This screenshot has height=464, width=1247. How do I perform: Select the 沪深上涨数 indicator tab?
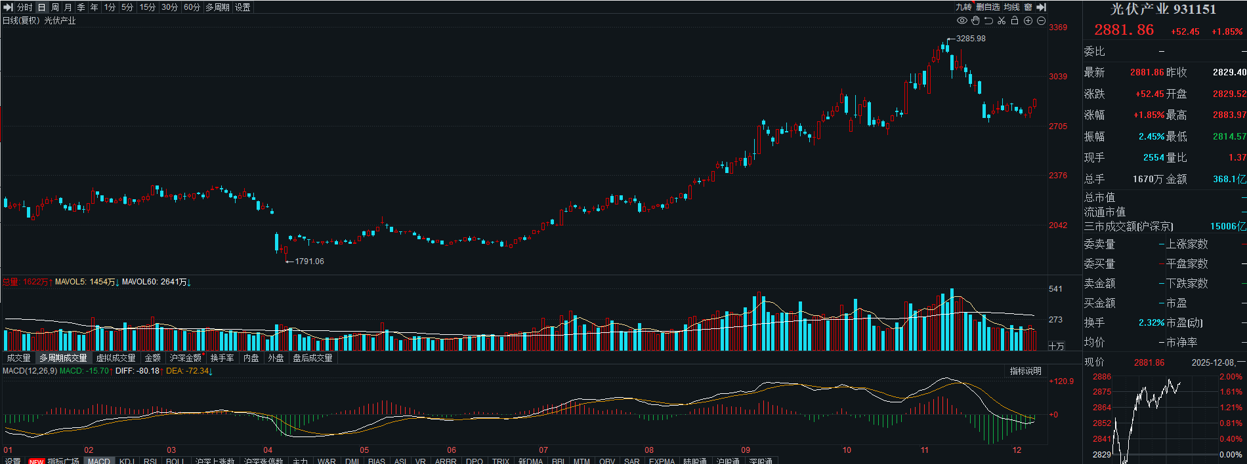coord(215,461)
